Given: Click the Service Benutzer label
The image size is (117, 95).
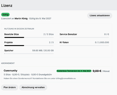Looking at the screenshot, I should click(68, 34).
